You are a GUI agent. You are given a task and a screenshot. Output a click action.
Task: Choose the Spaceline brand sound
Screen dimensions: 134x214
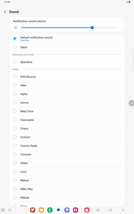click(67, 62)
